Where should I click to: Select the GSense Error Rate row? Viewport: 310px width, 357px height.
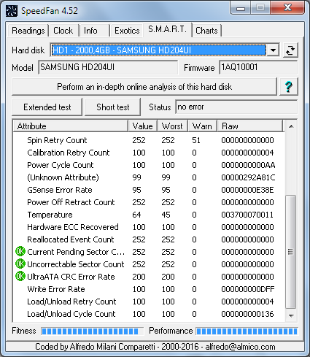click(x=149, y=190)
